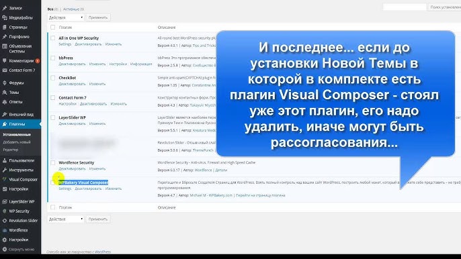Open the Темы topics icon
Screen dimensions: 461x259
point(5,92)
